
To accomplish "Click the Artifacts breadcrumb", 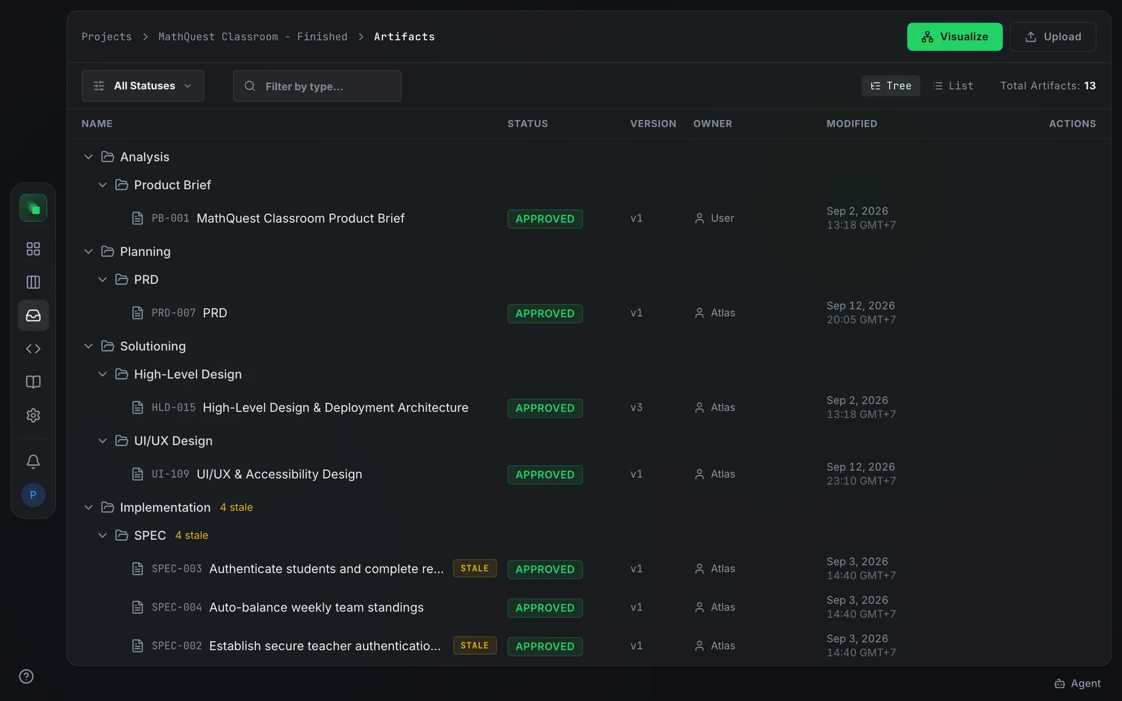I will (x=404, y=37).
